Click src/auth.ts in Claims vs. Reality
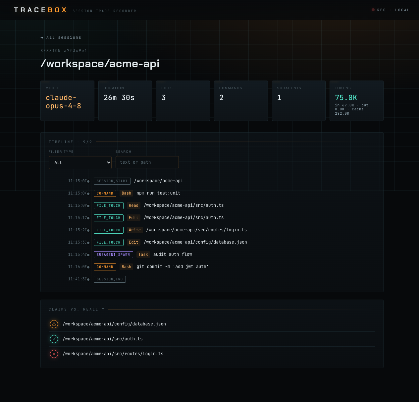The image size is (419, 402). point(103,339)
